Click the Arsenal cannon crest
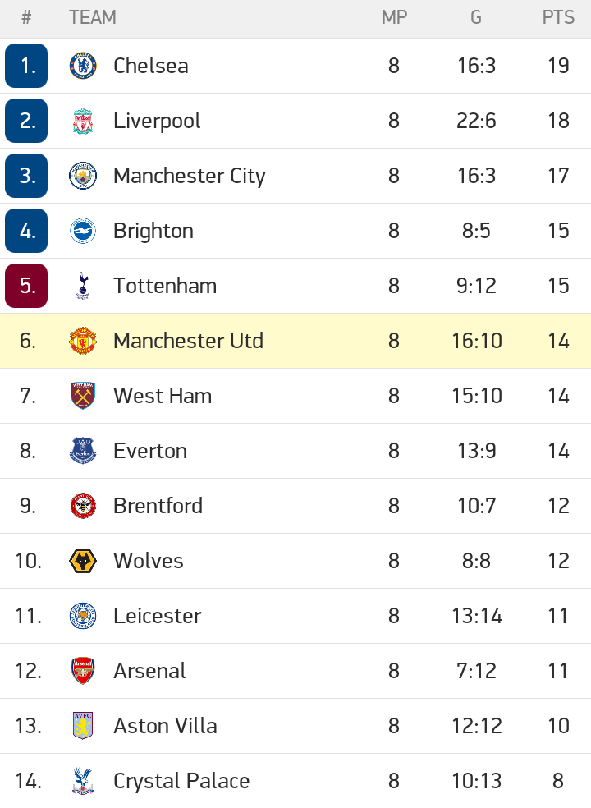The height and width of the screenshot is (808, 591). click(83, 671)
